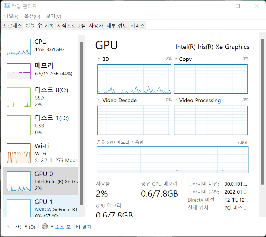This screenshot has width=266, height=237.
Task: Open the 리소스 모니터 열기 link
Action: click(x=71, y=227)
